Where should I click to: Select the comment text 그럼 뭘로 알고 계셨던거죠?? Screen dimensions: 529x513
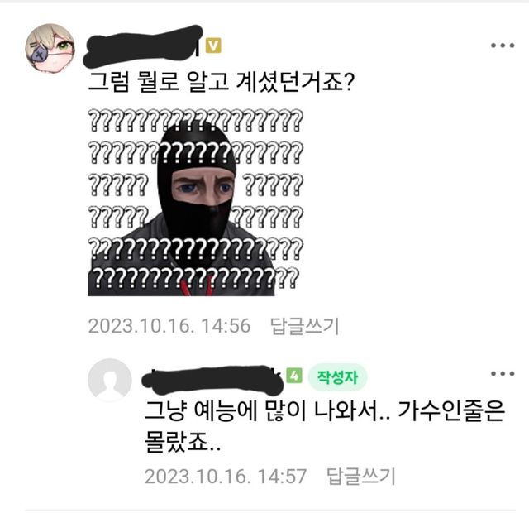coord(222,82)
